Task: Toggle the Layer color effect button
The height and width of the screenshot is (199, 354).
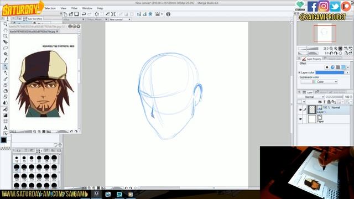Action: point(343,67)
